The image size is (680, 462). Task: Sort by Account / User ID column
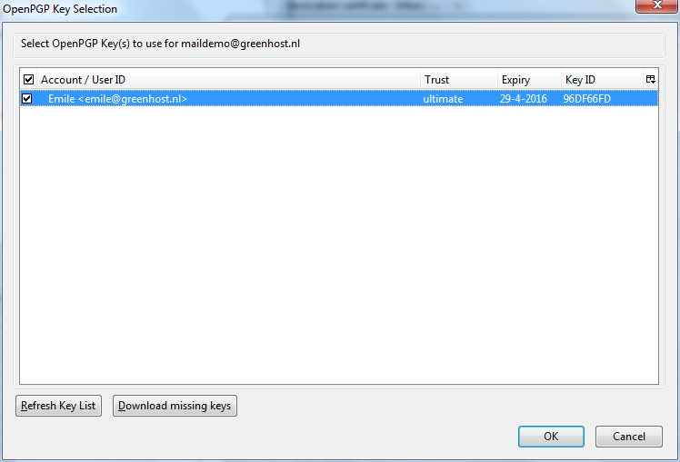coord(228,80)
